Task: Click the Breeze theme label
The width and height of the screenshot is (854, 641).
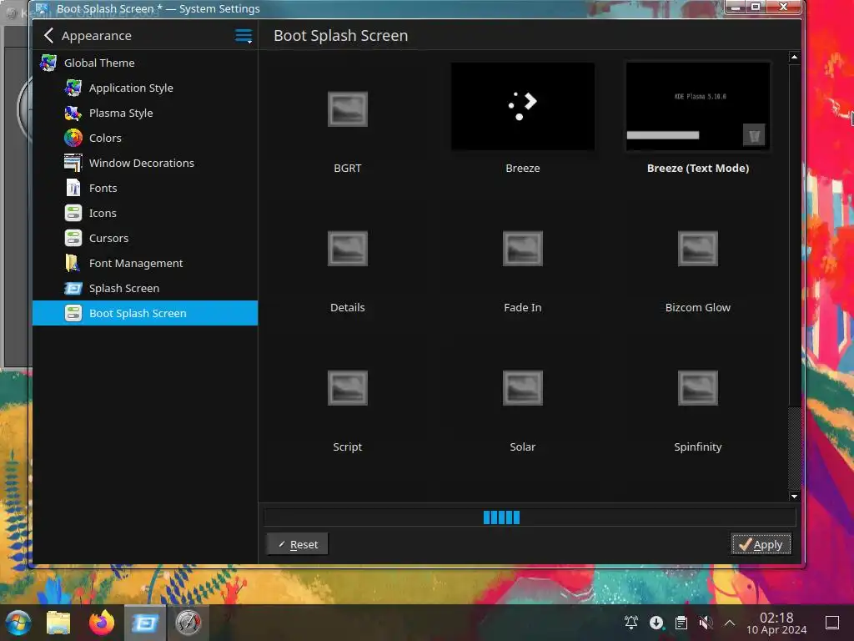Action: pyautogui.click(x=522, y=168)
